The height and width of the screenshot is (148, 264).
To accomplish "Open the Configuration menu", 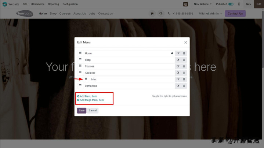I will 70,4.
